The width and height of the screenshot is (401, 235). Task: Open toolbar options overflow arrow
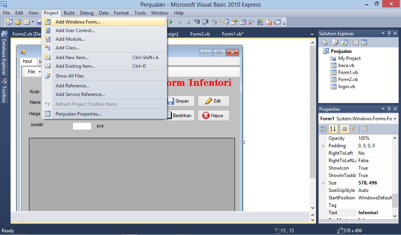pos(284,23)
